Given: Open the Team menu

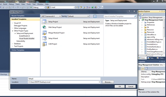Looking at the screenshot, I should (18, 4).
